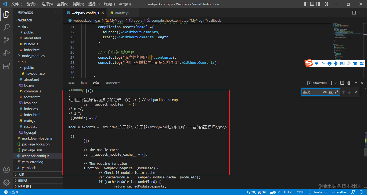Screen dimensions: 367x195
Task: Toggle match case in find widget
Action: (x=325, y=92)
